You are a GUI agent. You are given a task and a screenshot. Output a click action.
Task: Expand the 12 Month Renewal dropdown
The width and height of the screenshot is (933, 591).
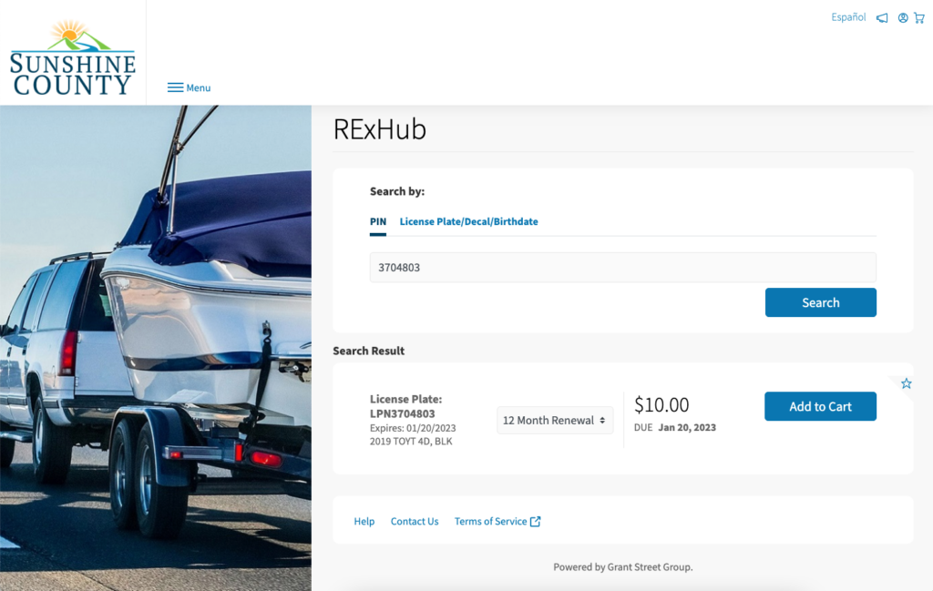pyautogui.click(x=555, y=421)
